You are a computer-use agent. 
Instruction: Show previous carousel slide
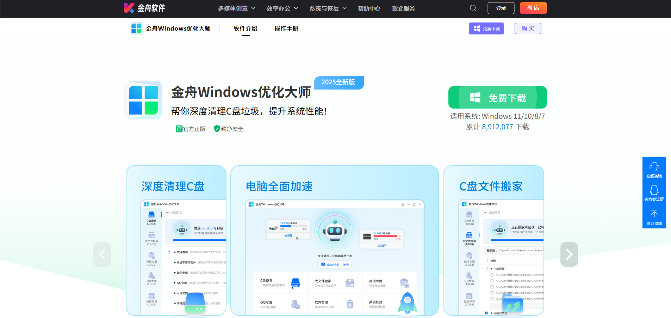pyautogui.click(x=102, y=254)
